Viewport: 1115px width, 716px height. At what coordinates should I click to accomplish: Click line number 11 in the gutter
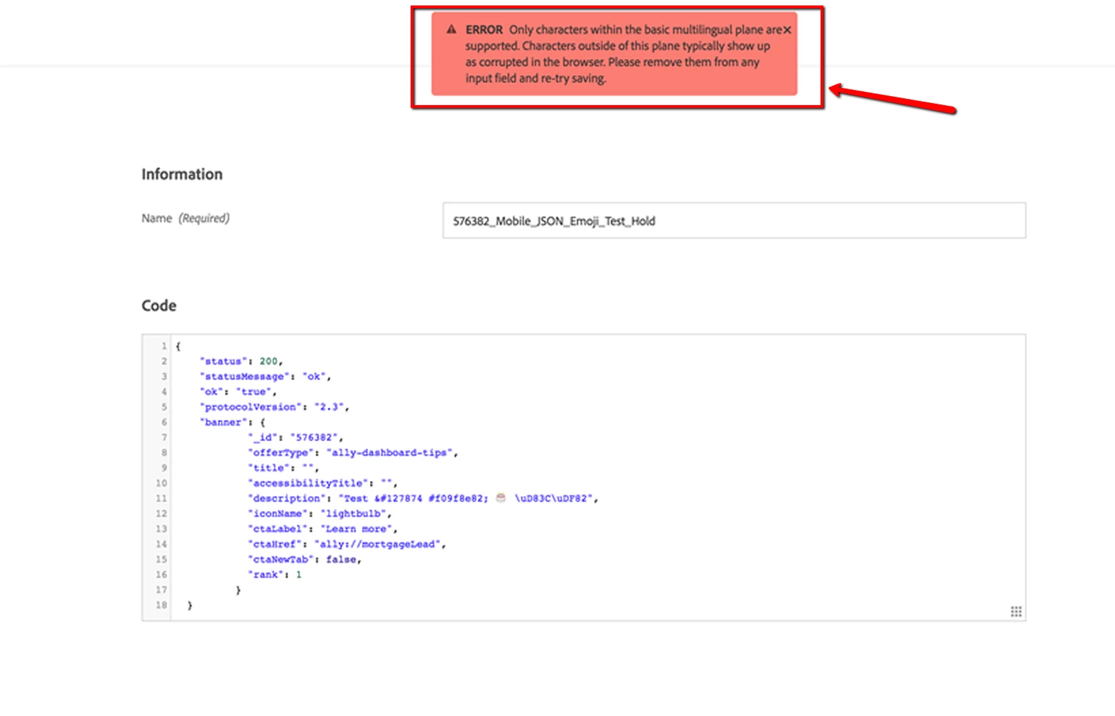161,498
